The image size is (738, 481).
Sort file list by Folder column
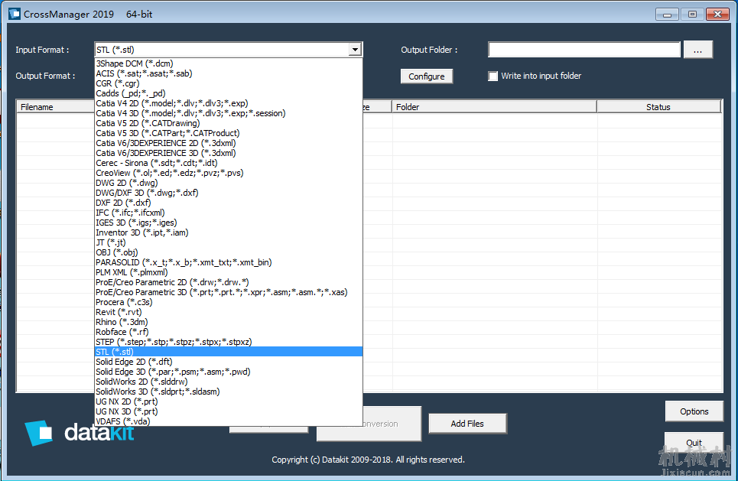pyautogui.click(x=494, y=107)
